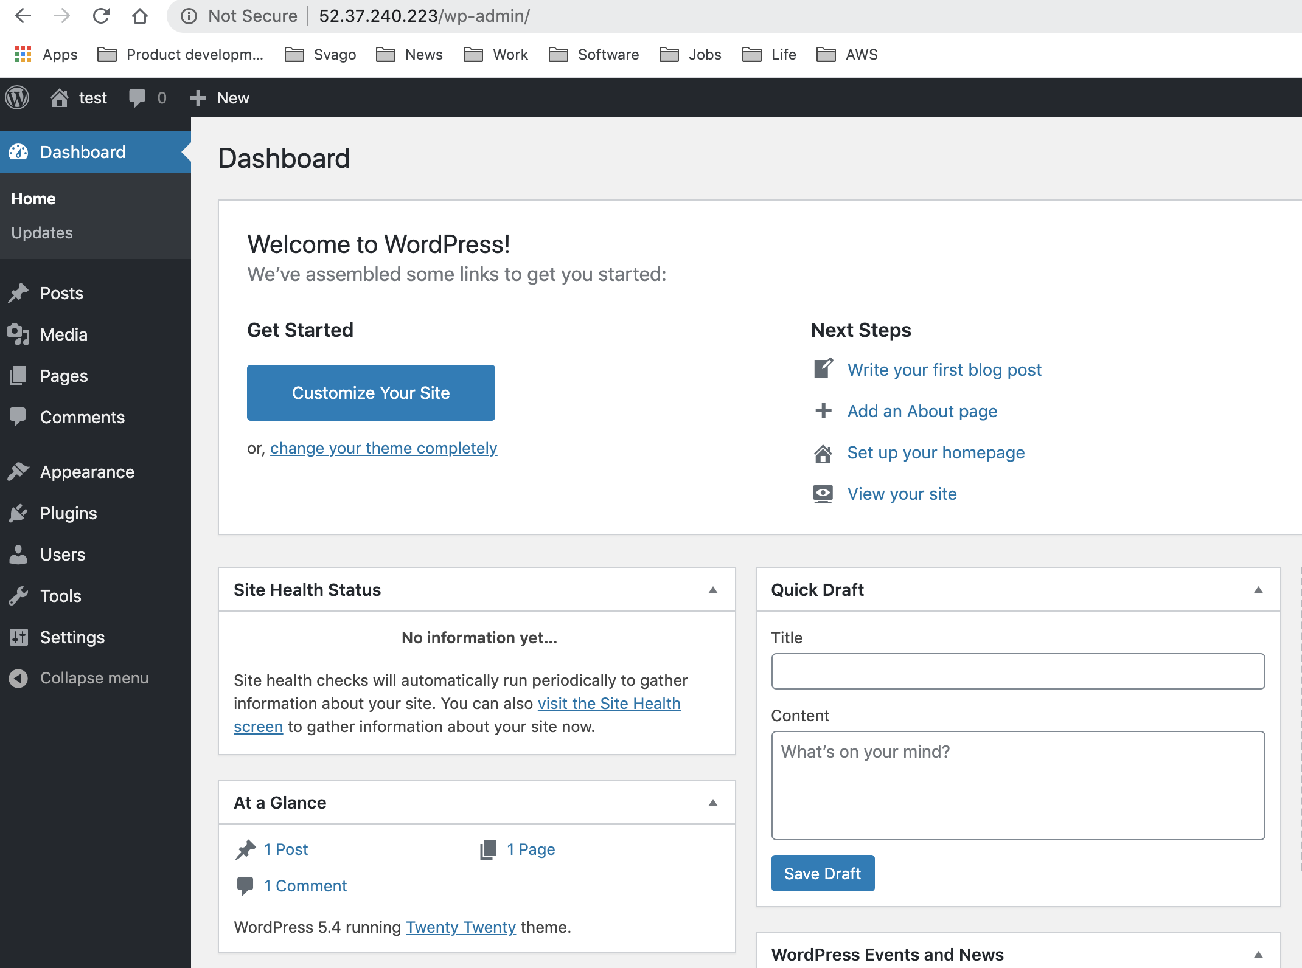
Task: Open the Life bookmark folder
Action: pos(769,54)
